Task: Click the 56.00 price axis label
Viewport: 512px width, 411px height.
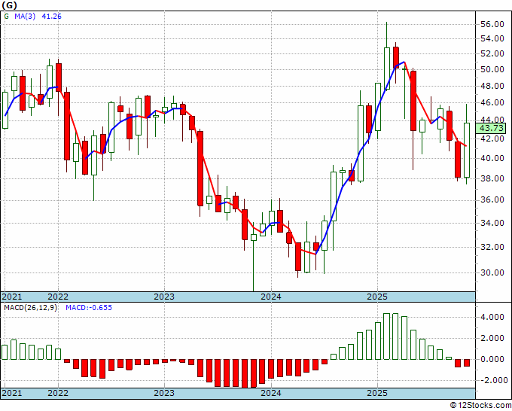Action: (492, 24)
